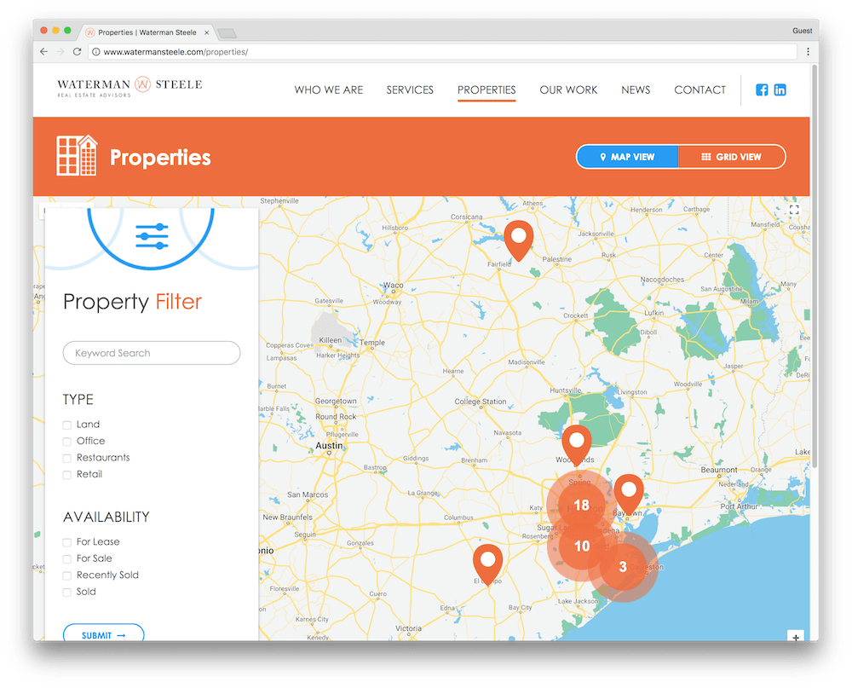Open the Our Work page

(x=568, y=90)
